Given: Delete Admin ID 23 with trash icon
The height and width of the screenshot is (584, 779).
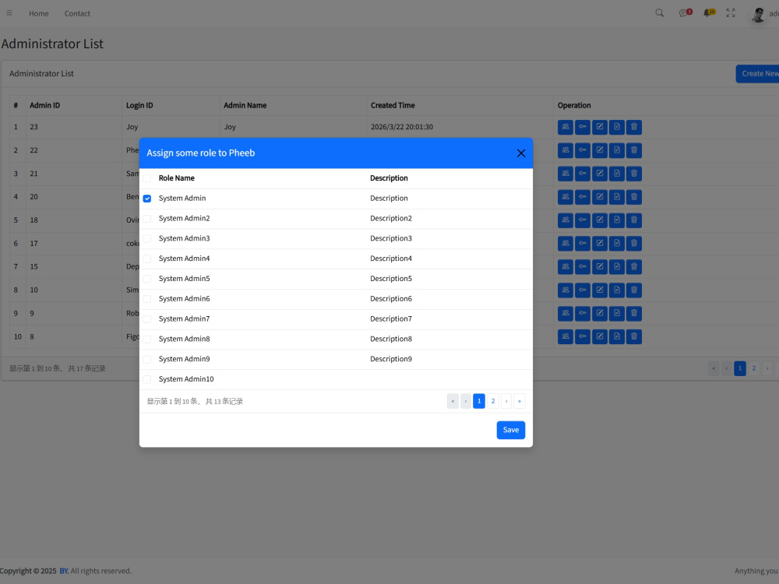Looking at the screenshot, I should coord(634,127).
